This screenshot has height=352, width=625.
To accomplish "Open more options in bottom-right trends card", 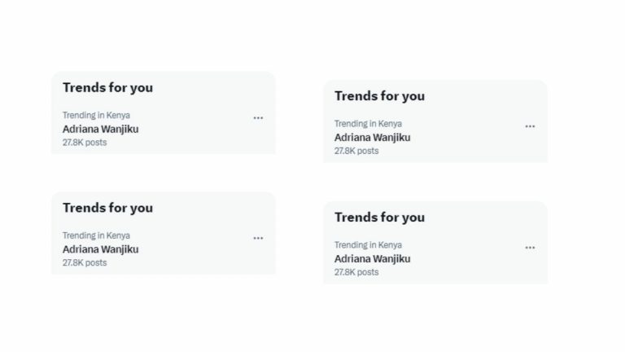I will coord(530,248).
